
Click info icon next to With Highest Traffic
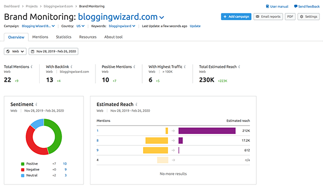coord(185,66)
